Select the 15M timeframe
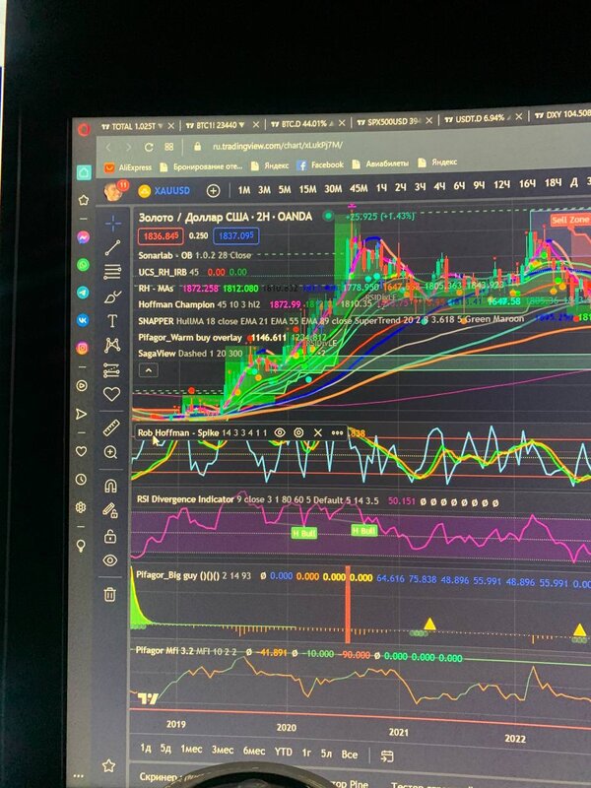Screen dimensions: 591x788 pos(307,189)
